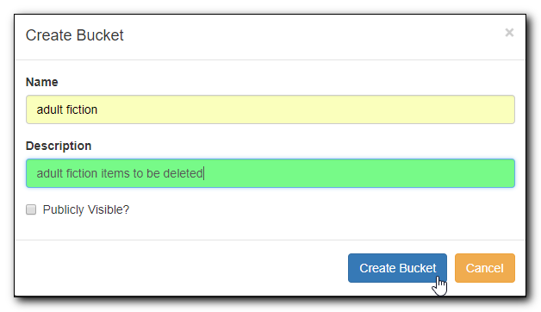This screenshot has width=541, height=312.
Task: Click the 'Create Bucket' dialog title
Action: click(x=75, y=35)
